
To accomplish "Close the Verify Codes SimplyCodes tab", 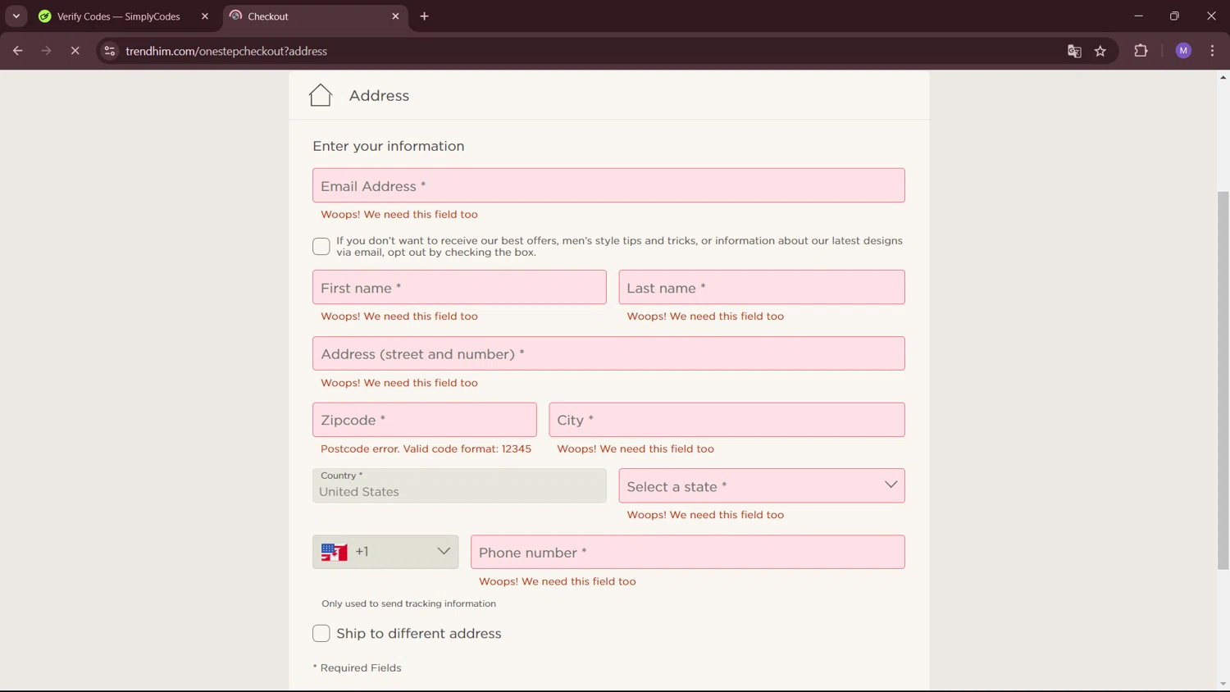I will pyautogui.click(x=205, y=16).
